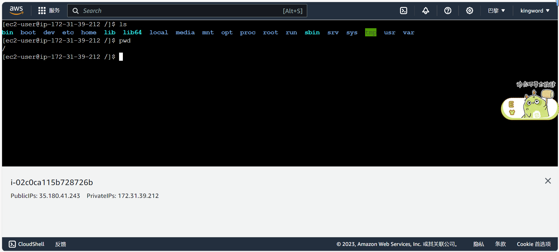Click the terminal cursor at the prompt

coord(121,57)
